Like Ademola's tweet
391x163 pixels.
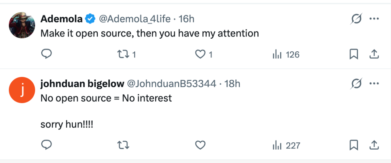200,54
